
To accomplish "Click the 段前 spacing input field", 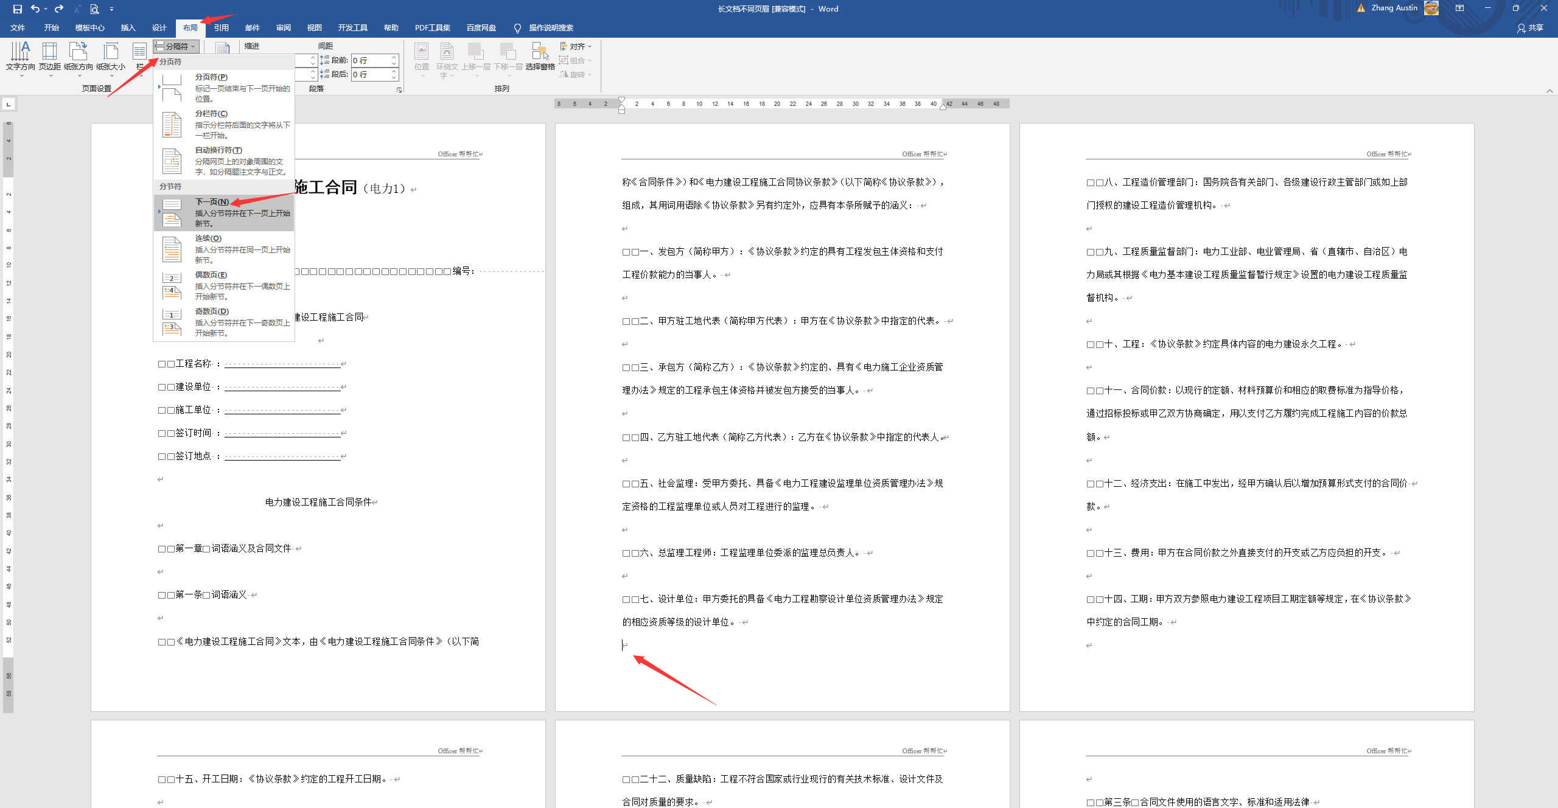I will [370, 60].
